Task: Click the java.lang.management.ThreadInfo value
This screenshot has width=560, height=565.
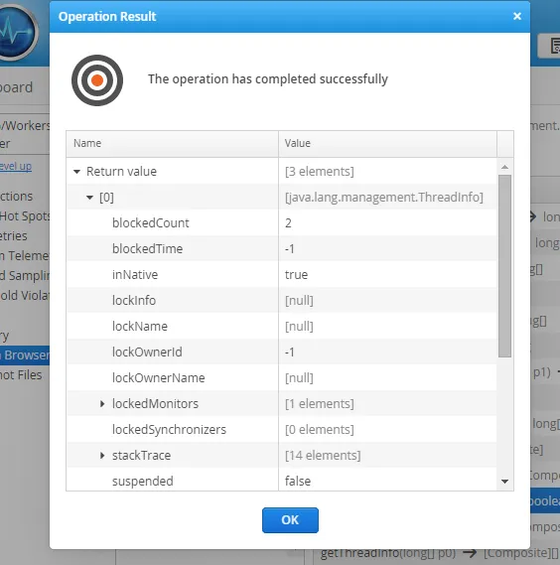Action: coord(384,198)
